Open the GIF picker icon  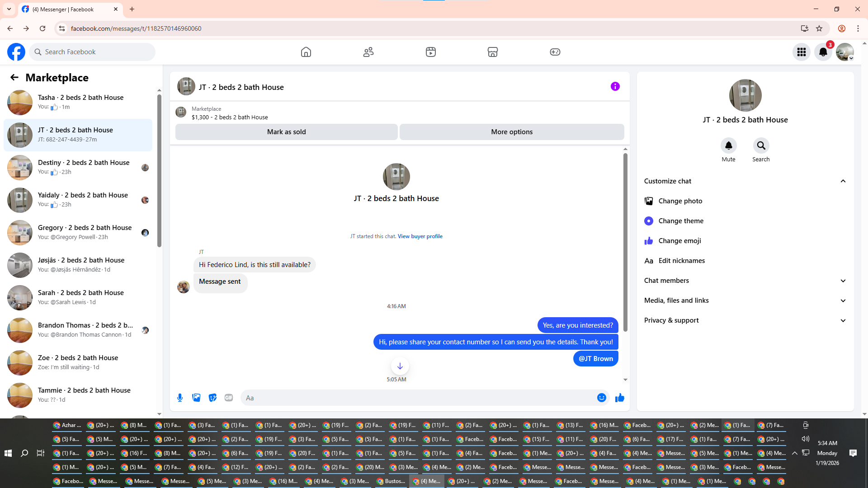click(x=229, y=398)
